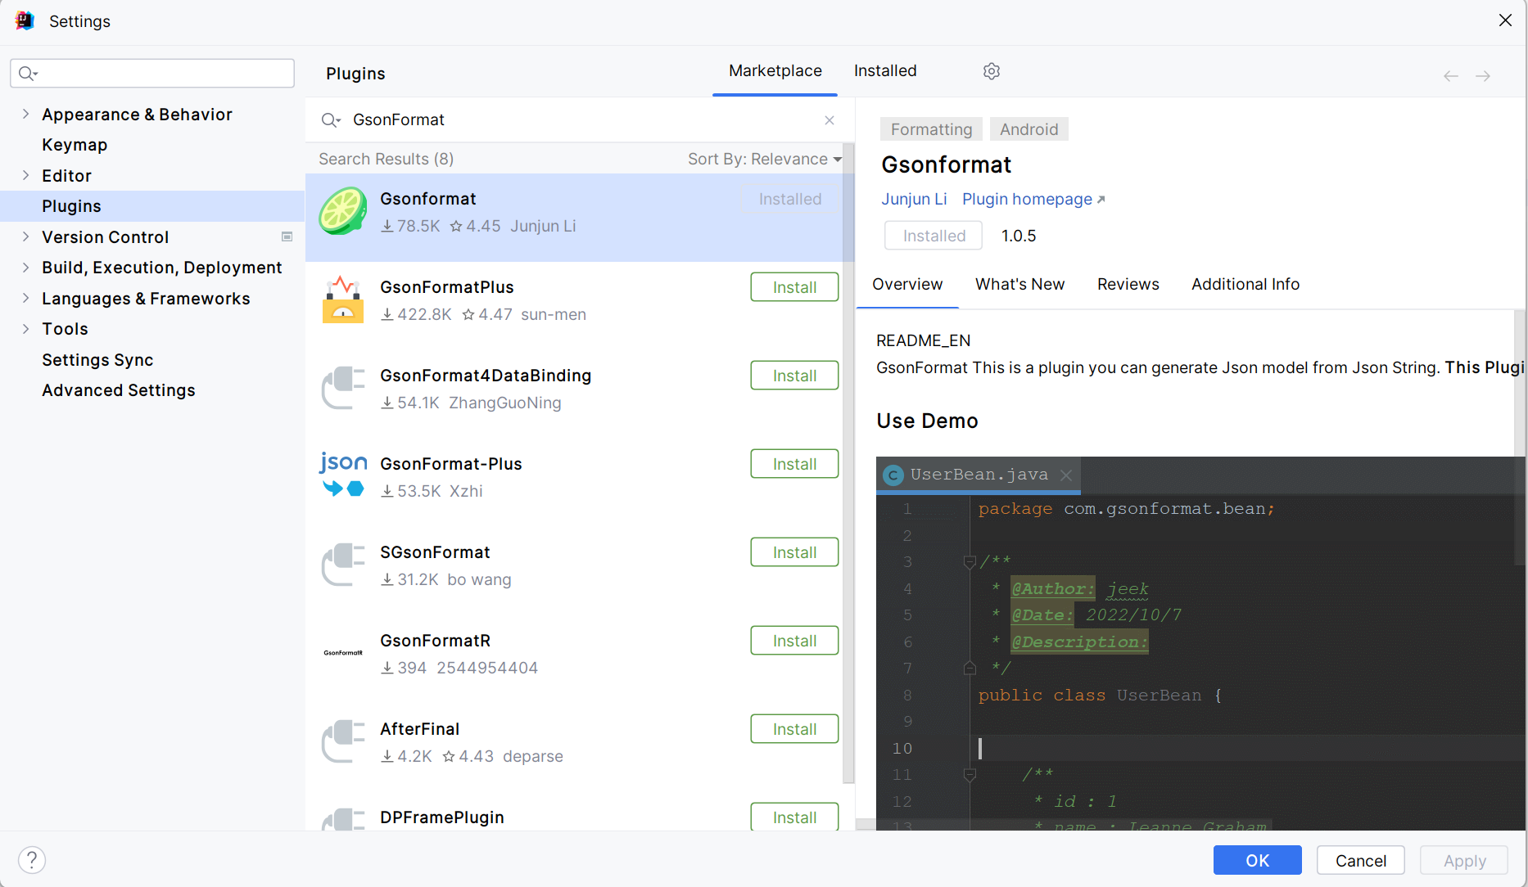Open the What's New tab
The image size is (1528, 887).
[x=1019, y=284]
